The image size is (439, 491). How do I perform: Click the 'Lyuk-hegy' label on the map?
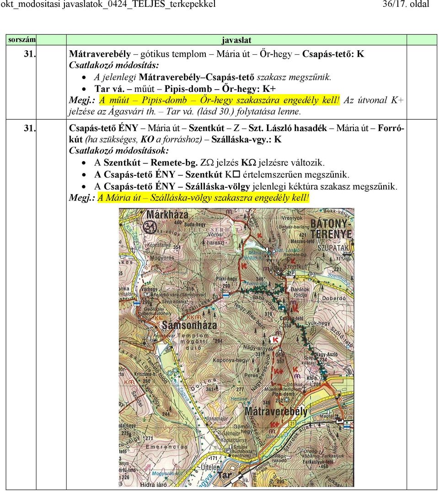318,323
